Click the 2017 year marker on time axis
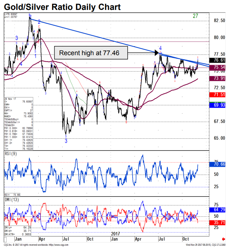 point(115,234)
